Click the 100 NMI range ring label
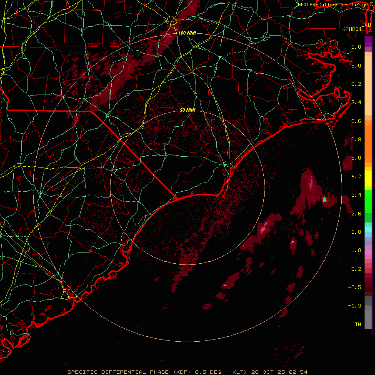The height and width of the screenshot is (375, 375). (x=187, y=33)
